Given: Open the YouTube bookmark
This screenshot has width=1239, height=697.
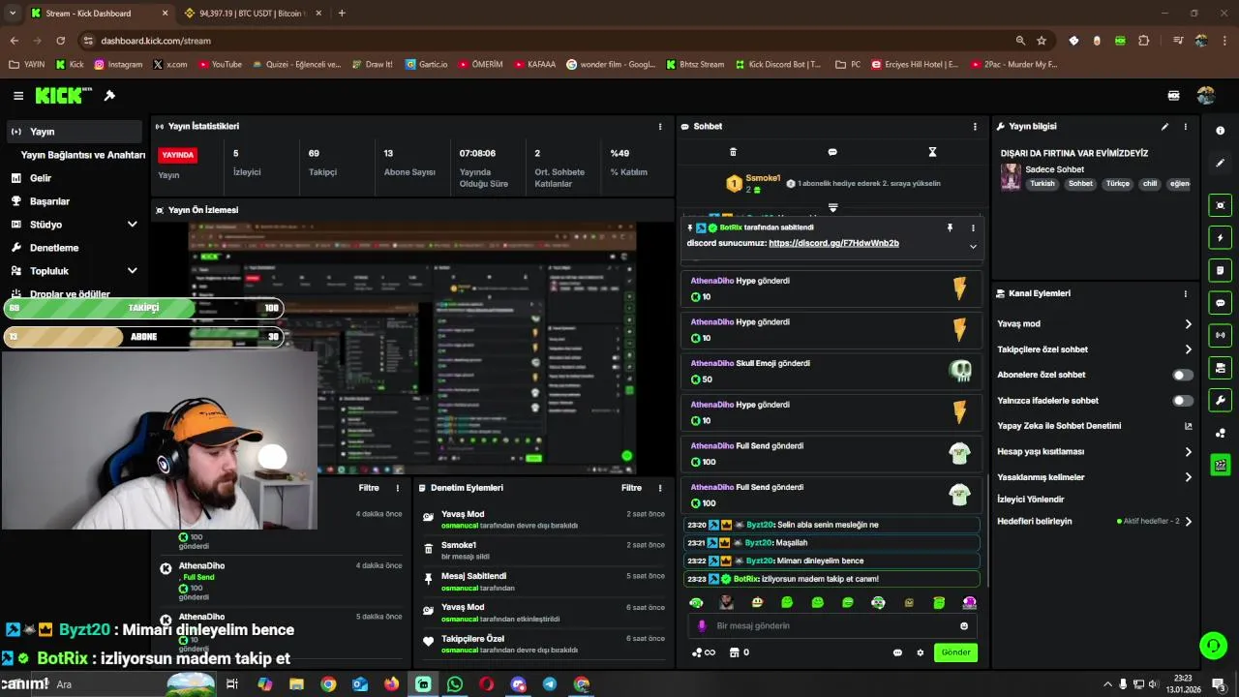Looking at the screenshot, I should [221, 65].
